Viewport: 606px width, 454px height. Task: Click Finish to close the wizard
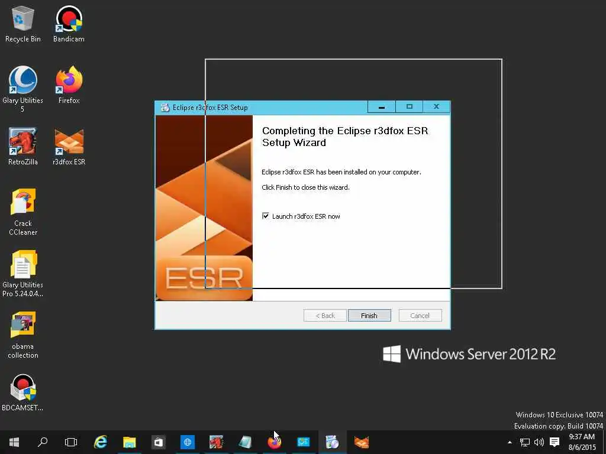tap(369, 316)
